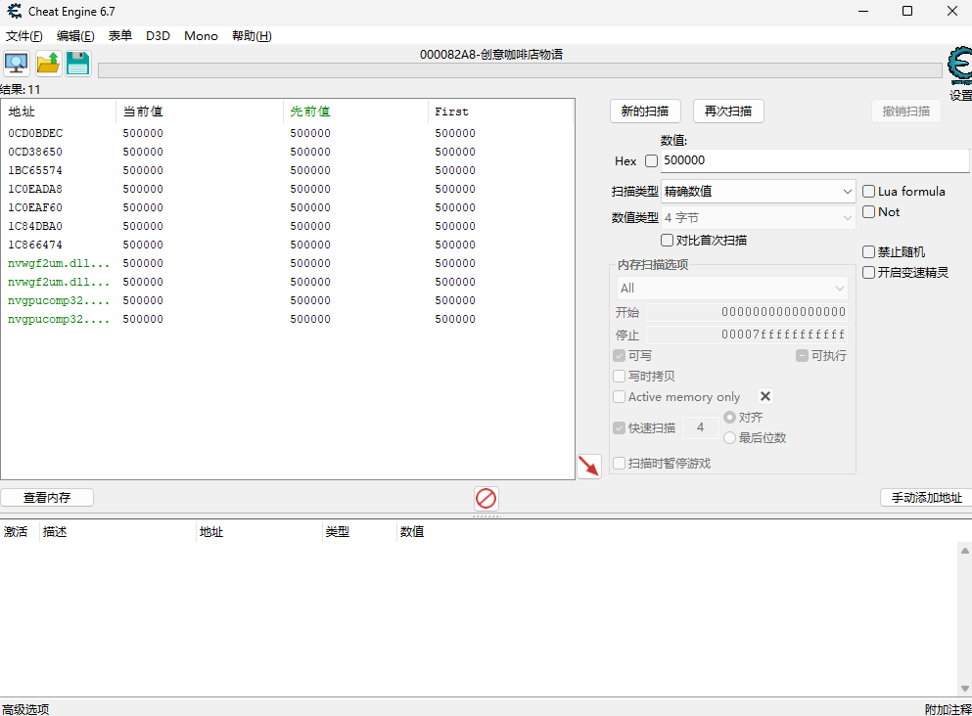This screenshot has height=716, width=972.
Task: Open the Mono menu
Action: tap(201, 36)
